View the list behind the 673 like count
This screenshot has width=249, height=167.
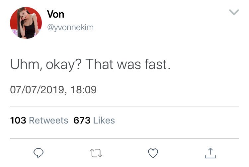coord(82,120)
